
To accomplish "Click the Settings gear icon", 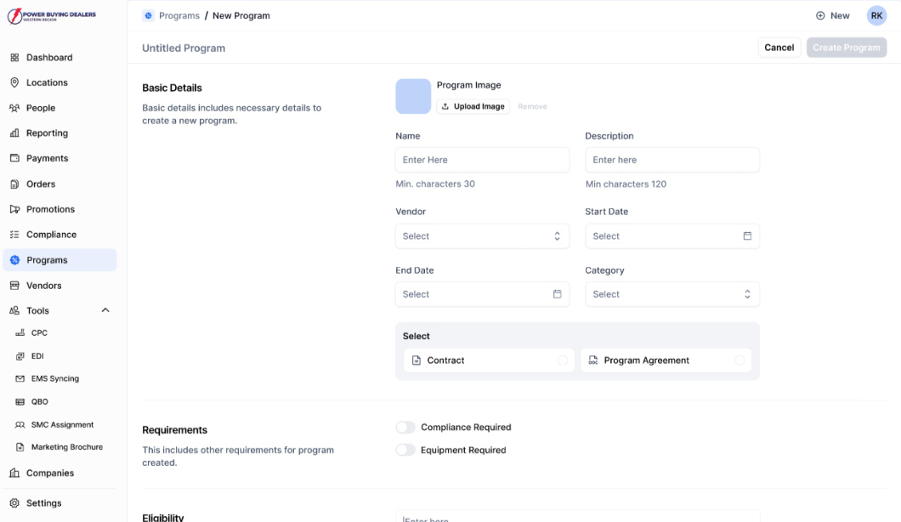I will tap(14, 503).
